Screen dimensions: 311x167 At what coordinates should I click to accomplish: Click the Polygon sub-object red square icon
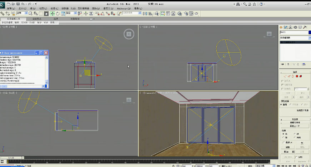pyautogui.click(x=296, y=76)
